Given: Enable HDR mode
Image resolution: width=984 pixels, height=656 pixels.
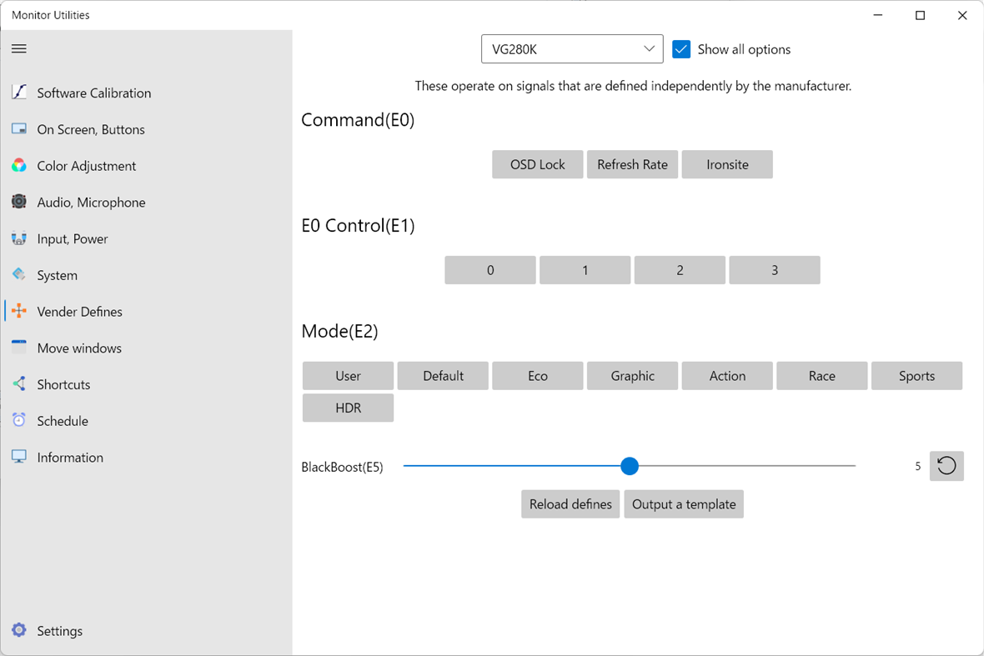Looking at the screenshot, I should point(348,408).
